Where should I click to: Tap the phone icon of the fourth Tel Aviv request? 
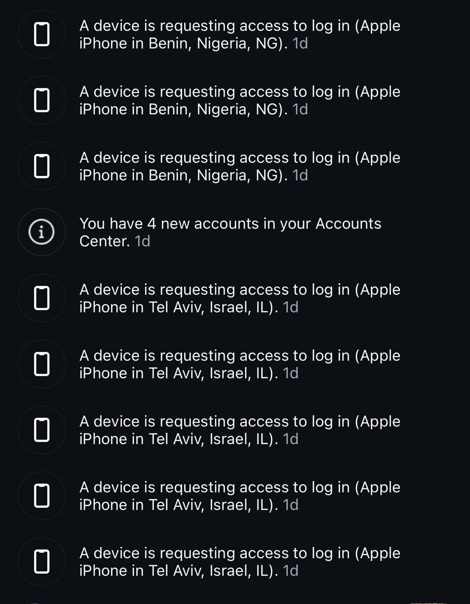pyautogui.click(x=42, y=495)
